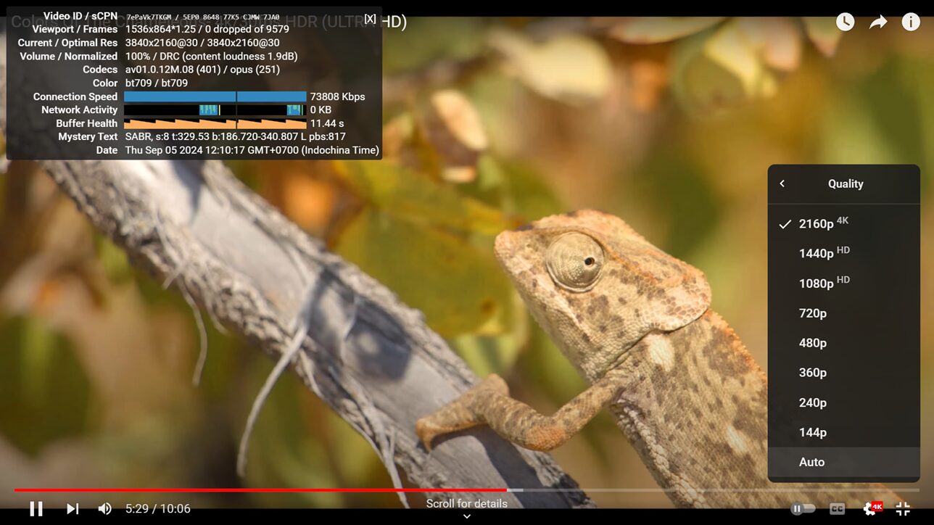Click the Codecs av01.0.12M.08 text
Viewport: 934px width, 525px height.
point(202,70)
